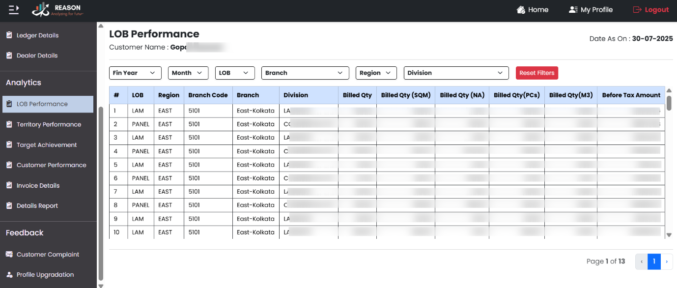Expand the Branch filter dropdown
The width and height of the screenshot is (677, 288).
point(305,73)
